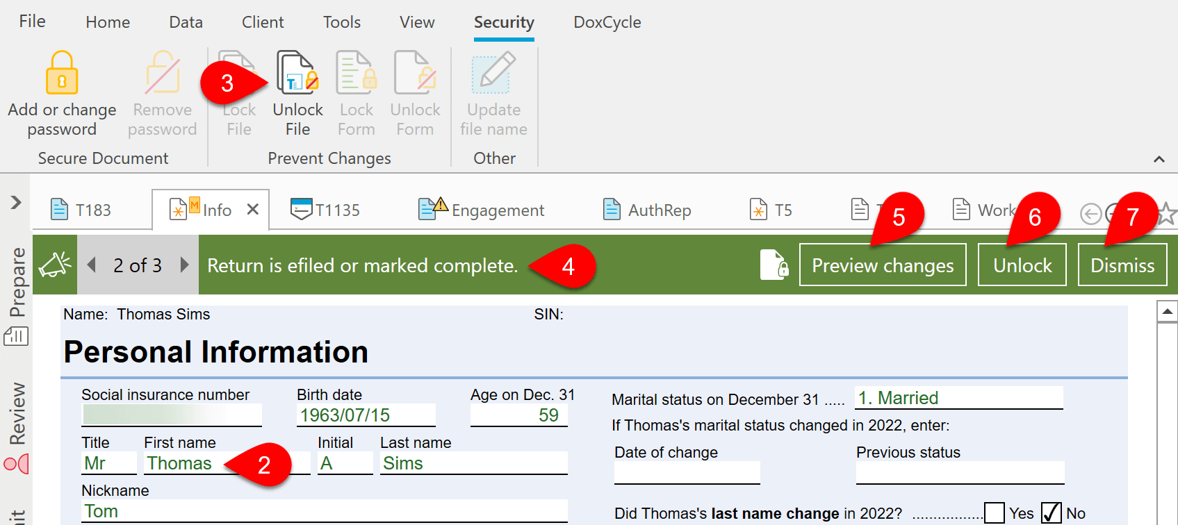Open the File menu
Screen dimensions: 1178x525
[x=32, y=22]
